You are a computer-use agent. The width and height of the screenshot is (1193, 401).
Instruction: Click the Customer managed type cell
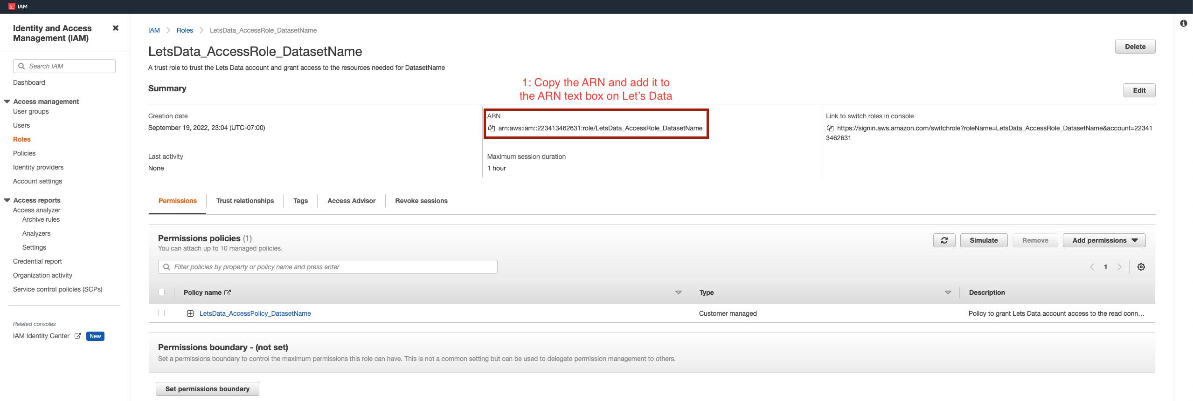coord(728,313)
